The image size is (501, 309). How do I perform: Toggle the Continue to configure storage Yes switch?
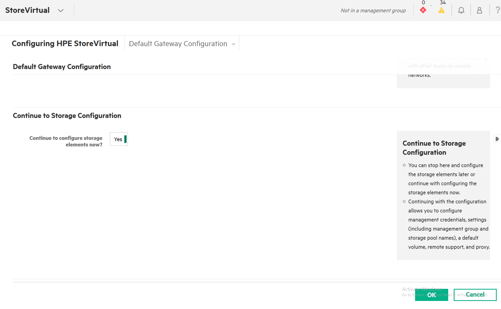(119, 139)
